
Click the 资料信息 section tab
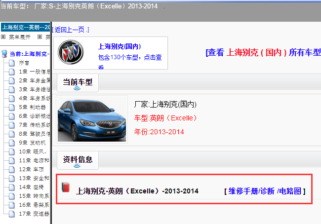(78, 160)
